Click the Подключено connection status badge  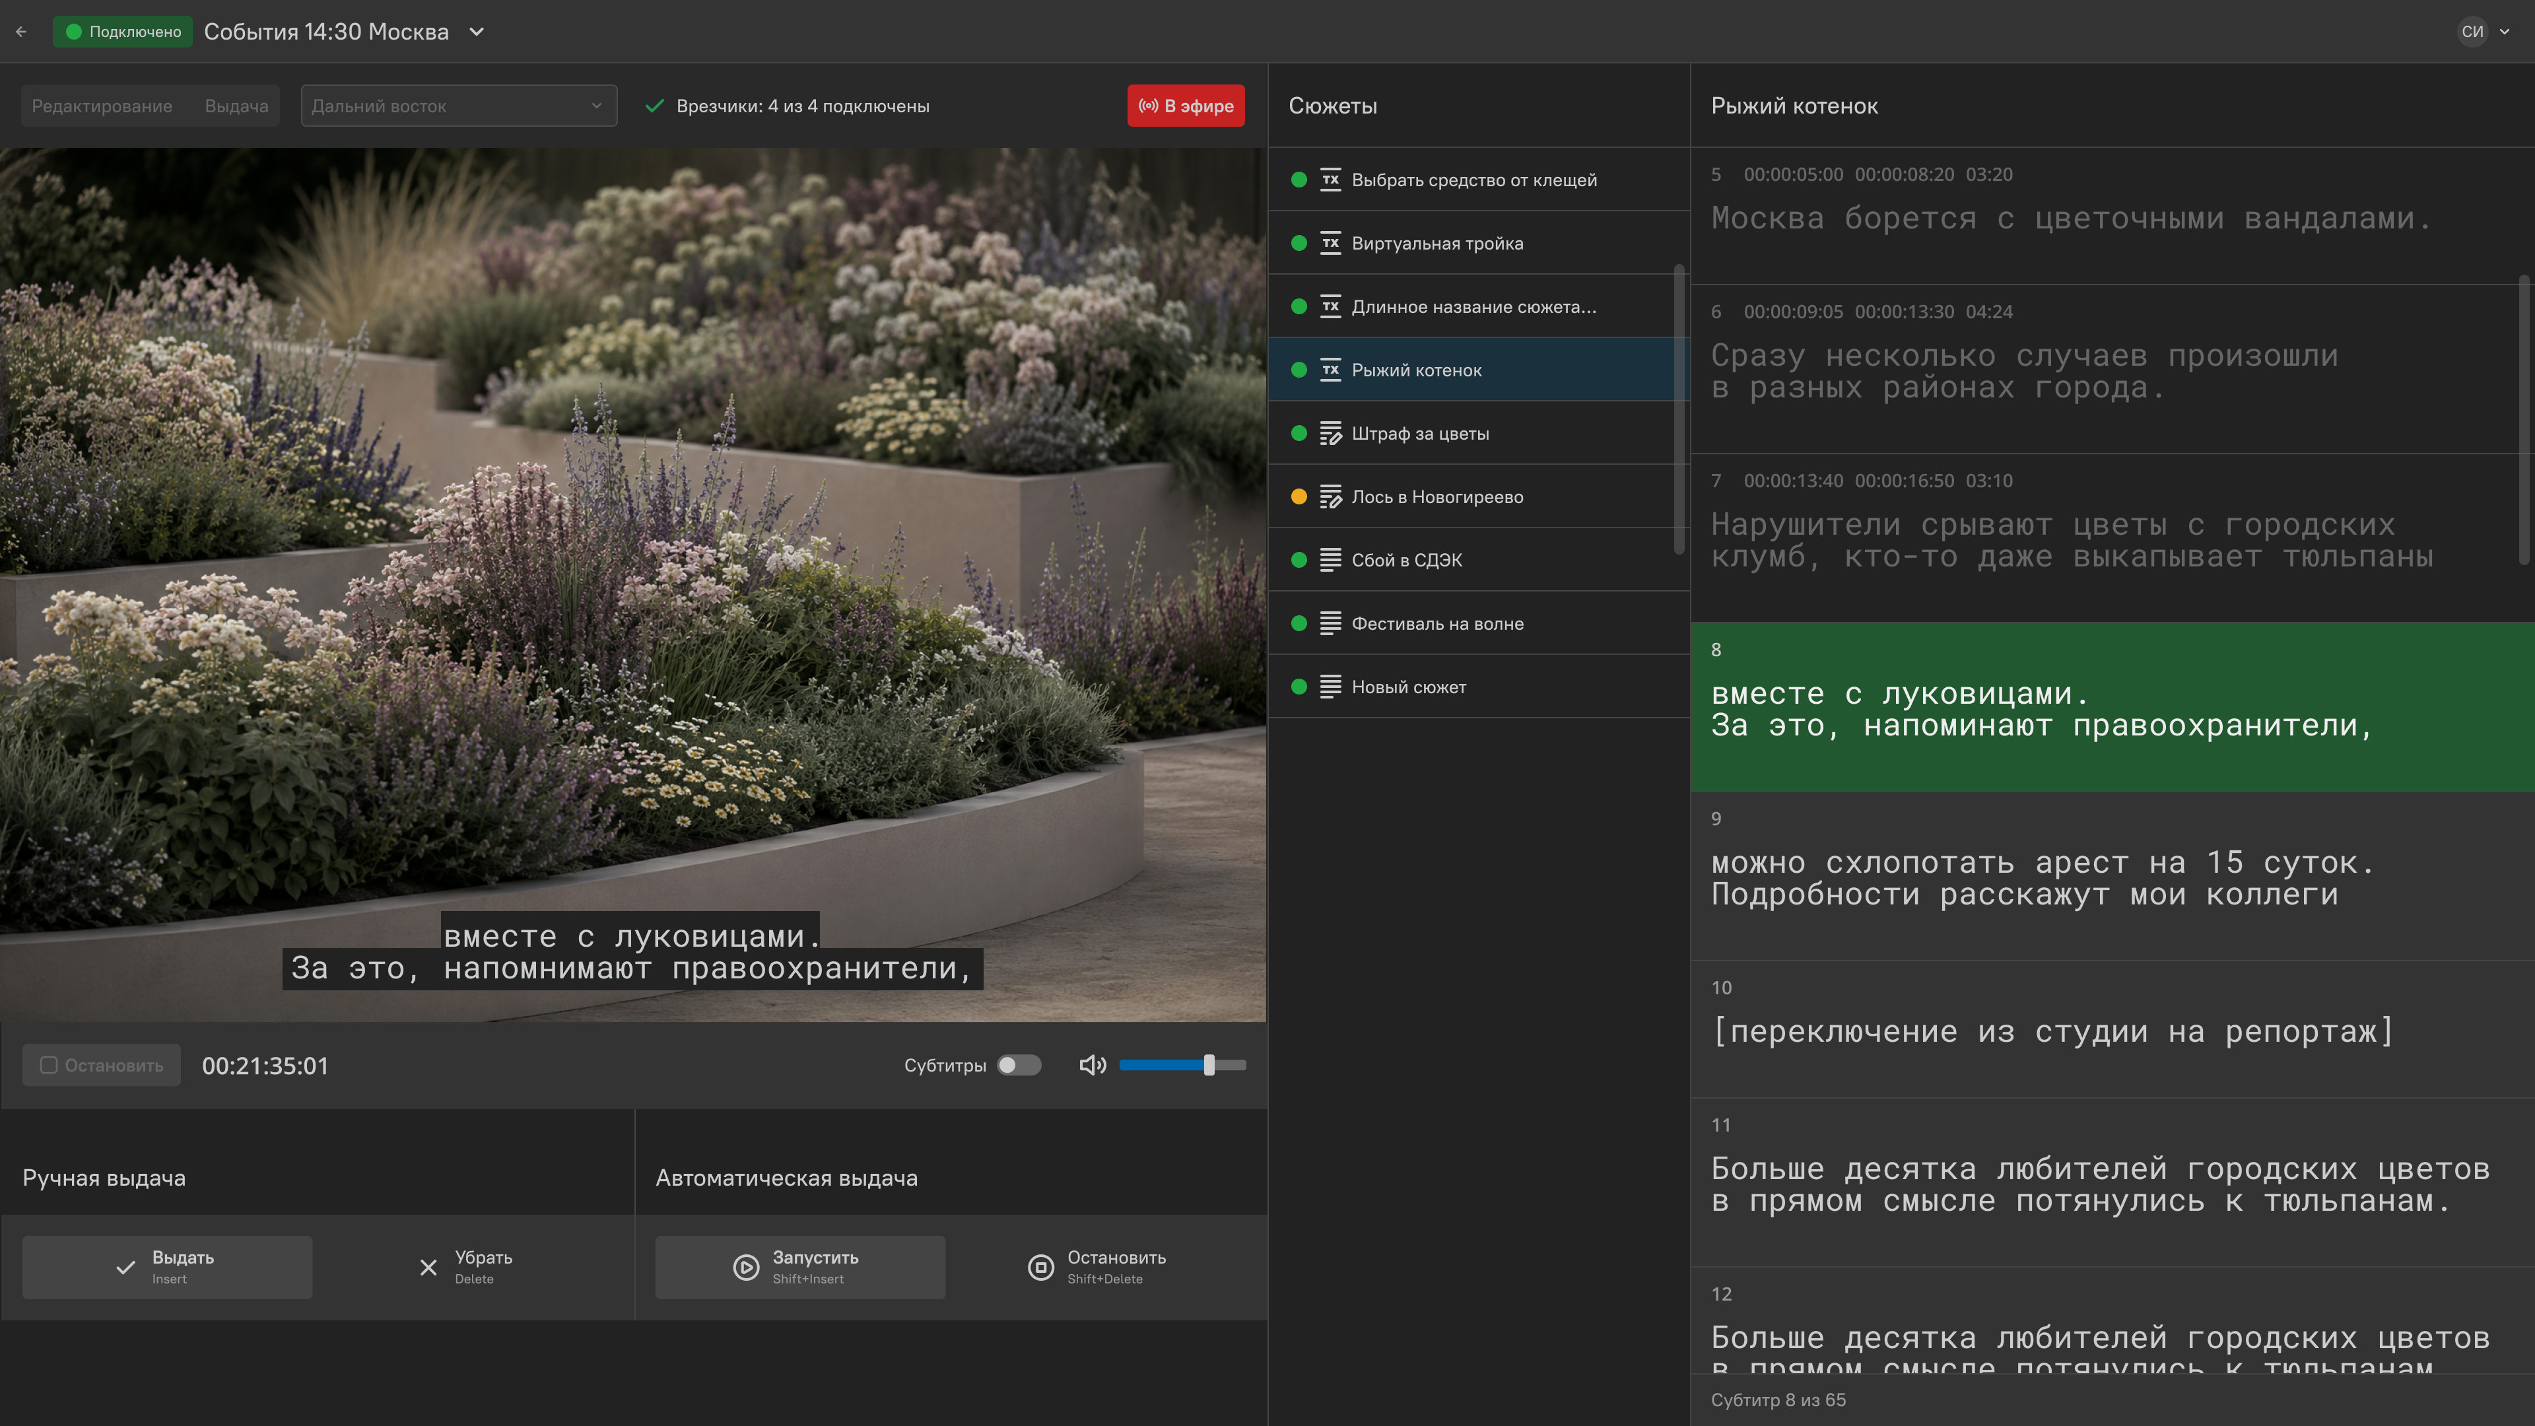(x=123, y=32)
